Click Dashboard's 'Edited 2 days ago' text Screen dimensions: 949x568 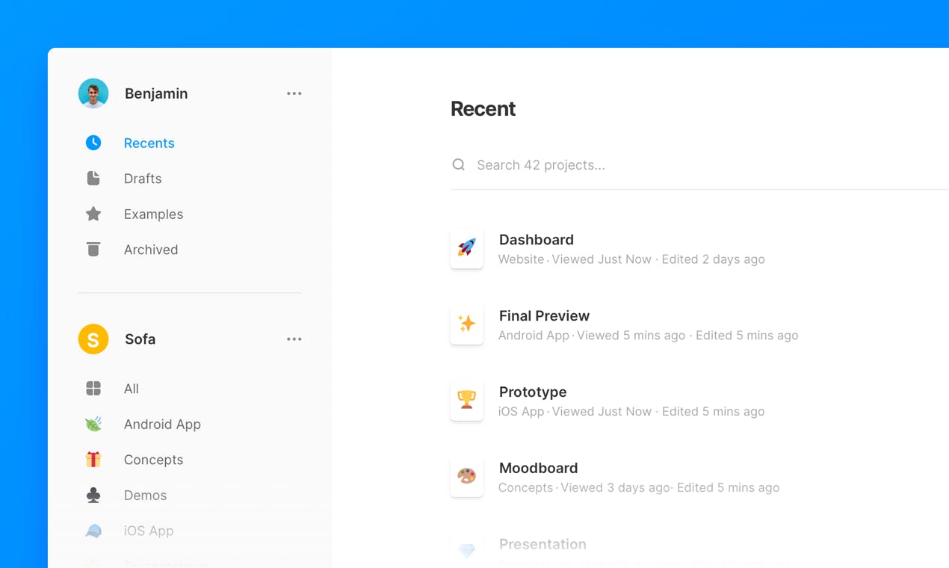tap(713, 259)
